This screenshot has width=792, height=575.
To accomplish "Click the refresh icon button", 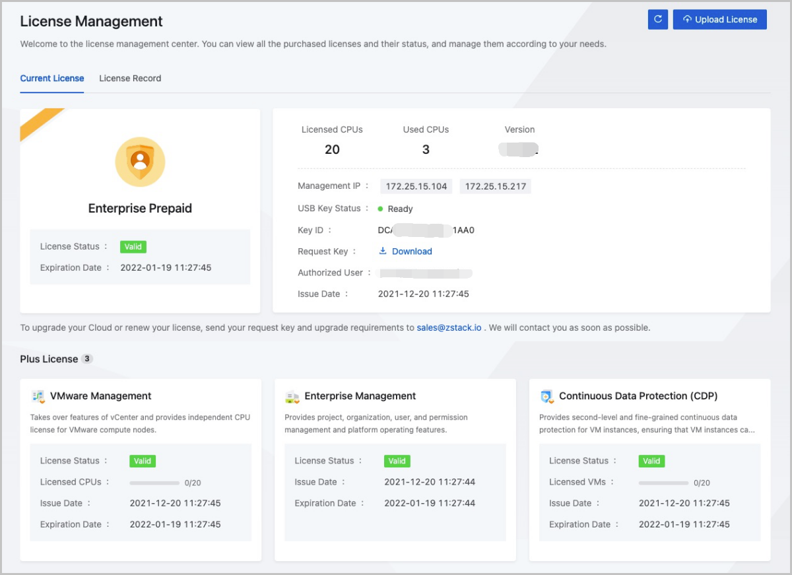I will coord(657,20).
